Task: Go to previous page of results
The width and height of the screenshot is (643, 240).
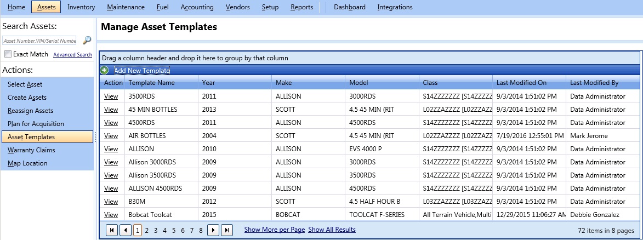Action: (125, 230)
